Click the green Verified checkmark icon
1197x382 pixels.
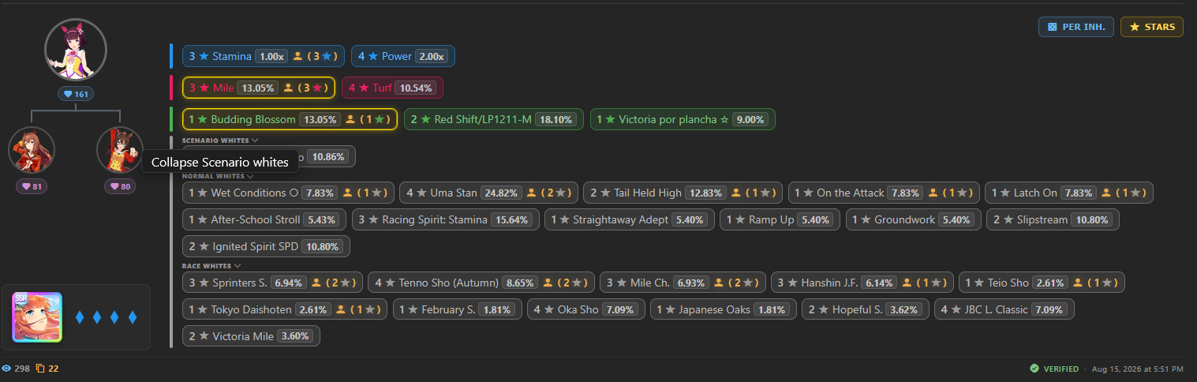click(x=1034, y=369)
